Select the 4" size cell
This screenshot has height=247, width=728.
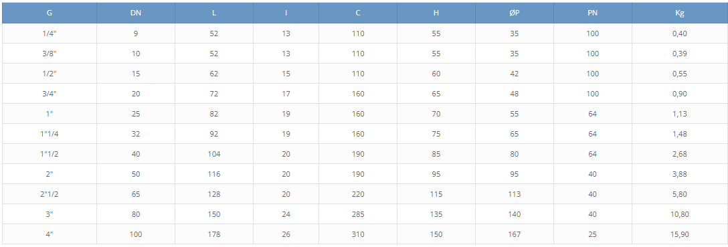[50, 234]
